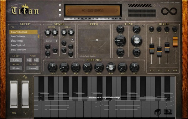Select previous preset with left arrow
The width and height of the screenshot is (188, 119).
coord(68,11)
